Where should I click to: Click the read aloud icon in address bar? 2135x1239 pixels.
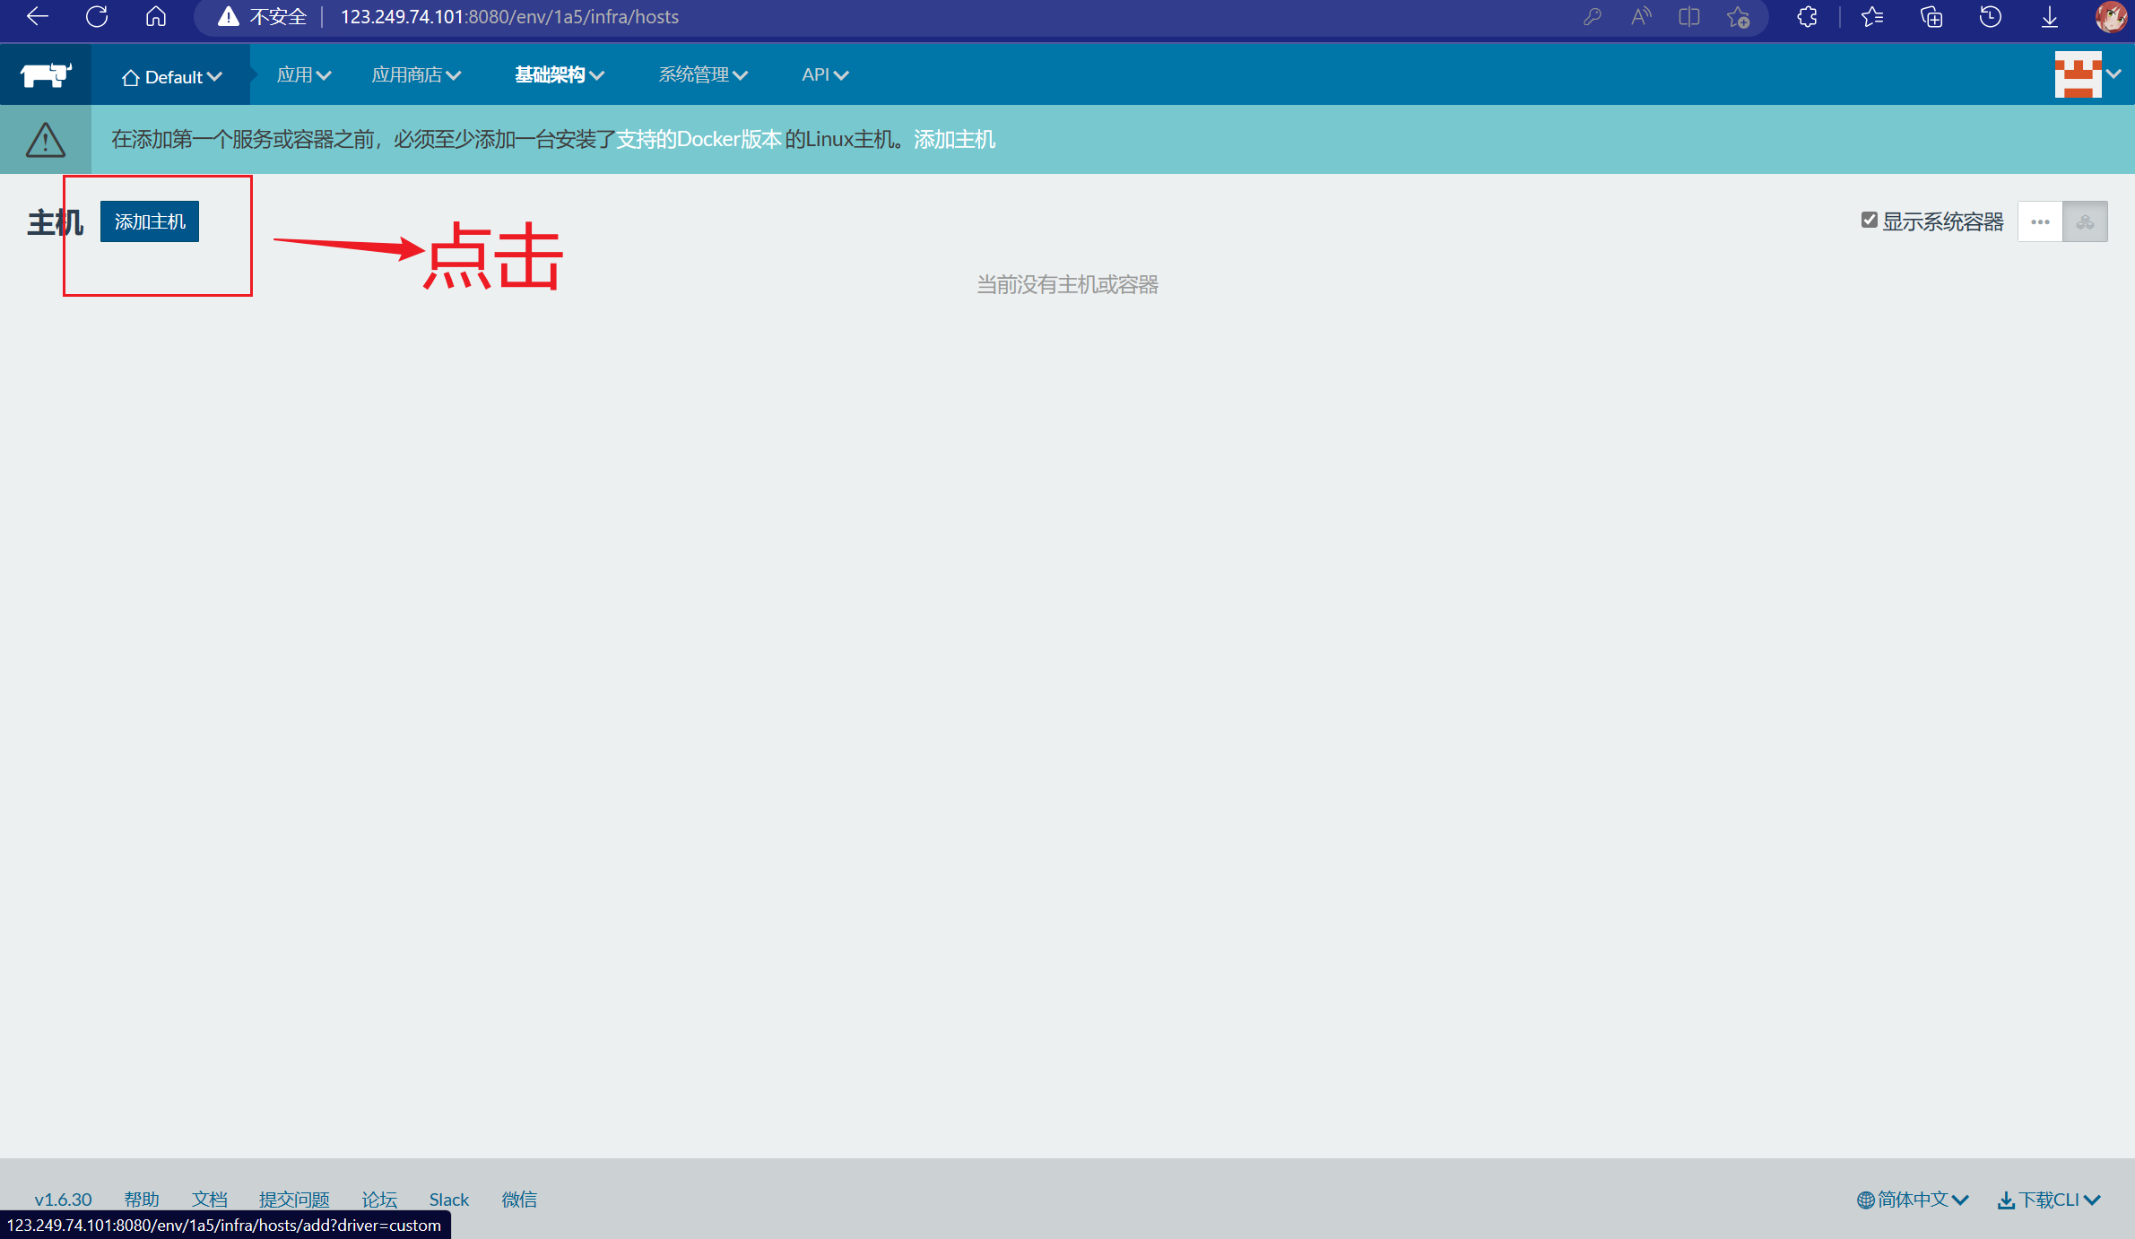pyautogui.click(x=1641, y=17)
